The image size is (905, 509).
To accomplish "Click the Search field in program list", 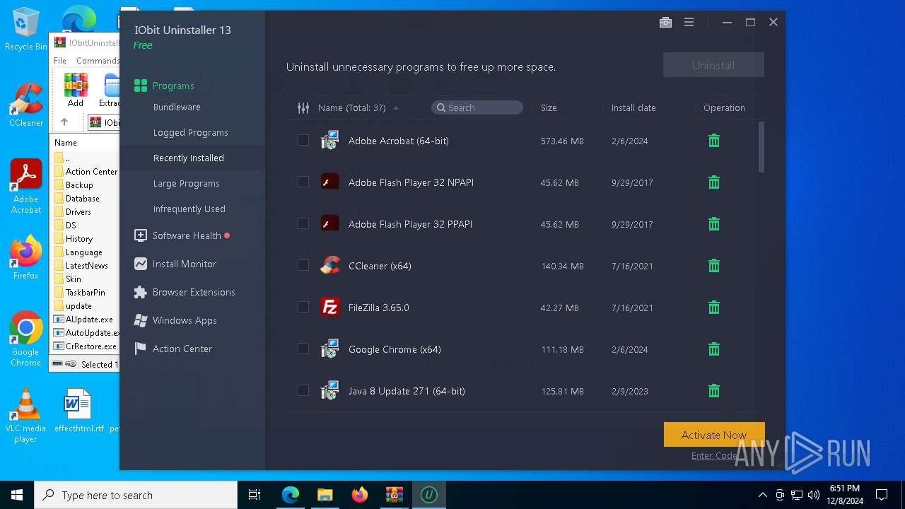I will pos(477,107).
